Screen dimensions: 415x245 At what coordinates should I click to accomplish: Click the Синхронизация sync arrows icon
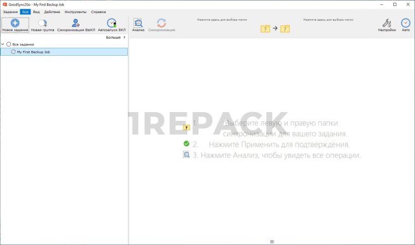[x=162, y=23]
